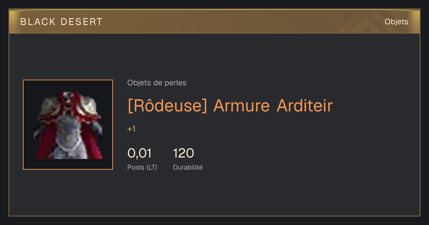Image resolution: width=429 pixels, height=225 pixels.
Task: Click the 120 durability value
Action: click(183, 153)
